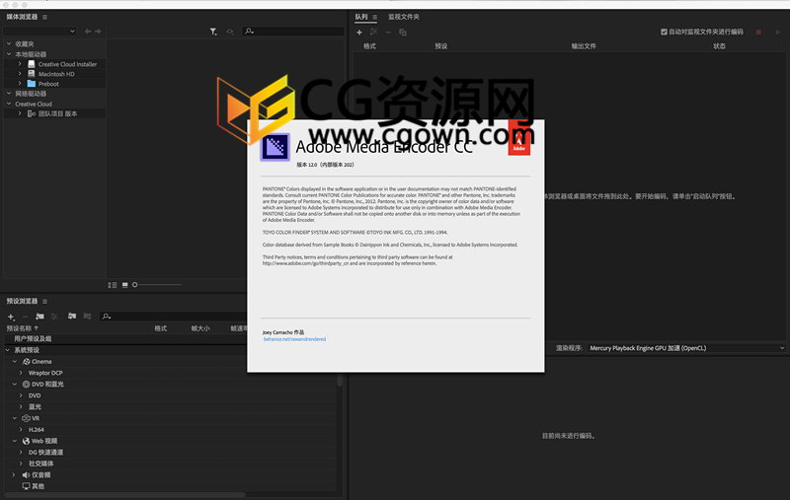Viewport: 790px width, 500px height.
Task: Open the file type filter funnel icon
Action: 213,32
